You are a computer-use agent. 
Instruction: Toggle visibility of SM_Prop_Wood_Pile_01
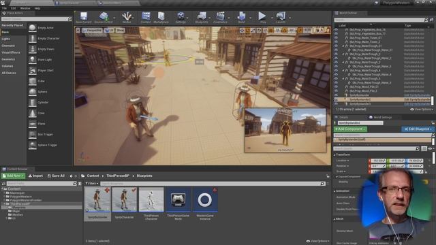336,86
